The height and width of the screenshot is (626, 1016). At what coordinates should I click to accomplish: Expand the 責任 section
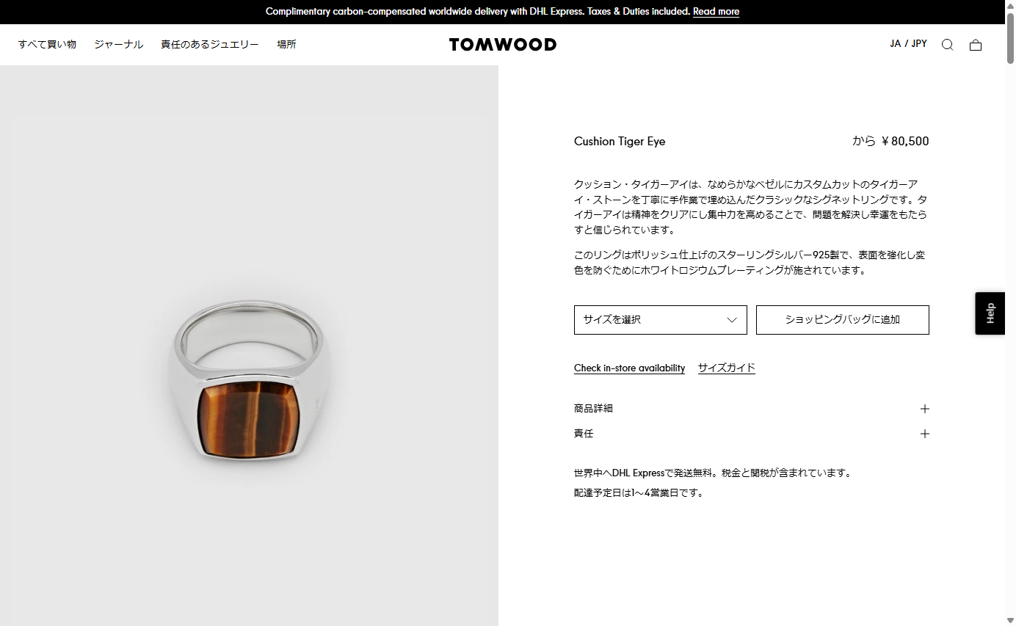point(752,434)
